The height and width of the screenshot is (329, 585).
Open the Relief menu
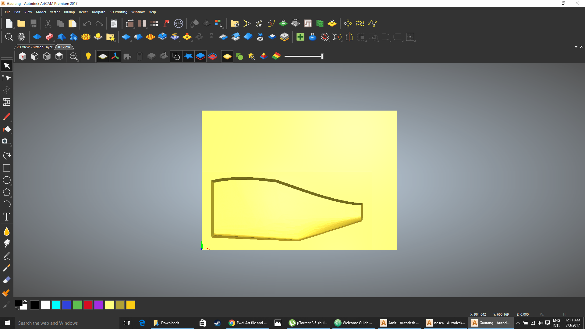pyautogui.click(x=83, y=12)
